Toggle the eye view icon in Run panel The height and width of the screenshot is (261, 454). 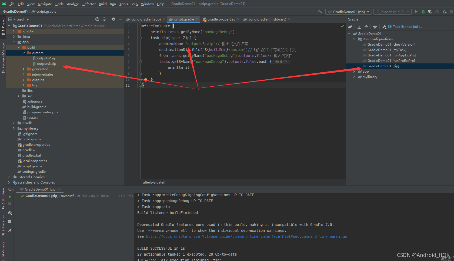pos(10,213)
